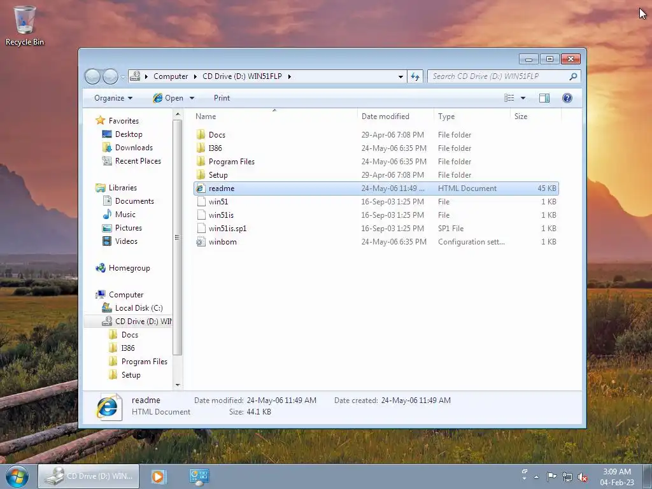The image size is (652, 489).
Task: Click the search magnifier icon
Action: [574, 76]
